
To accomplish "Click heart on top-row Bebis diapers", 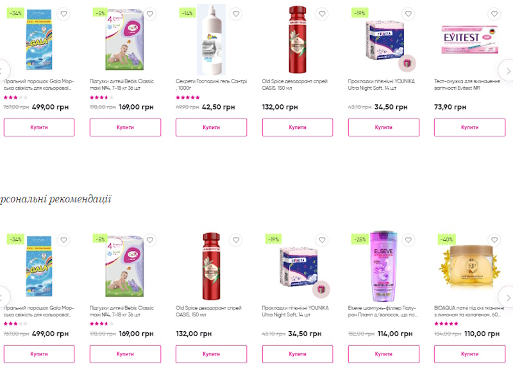I will pos(149,14).
